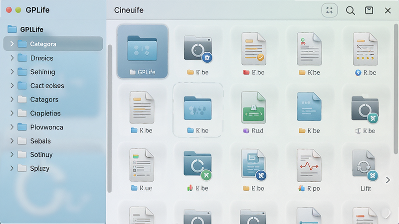Select Spluzy in the sidebar

pyautogui.click(x=53, y=168)
